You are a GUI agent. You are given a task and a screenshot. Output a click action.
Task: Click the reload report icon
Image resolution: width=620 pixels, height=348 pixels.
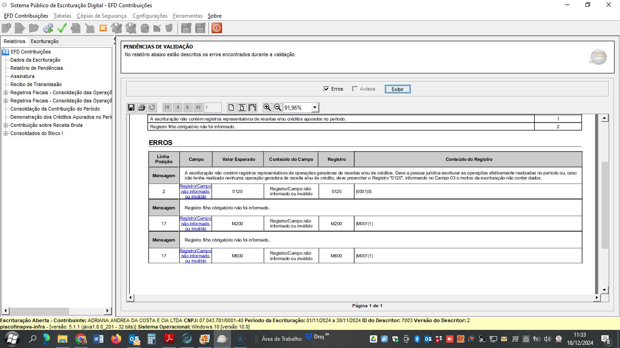click(x=152, y=107)
